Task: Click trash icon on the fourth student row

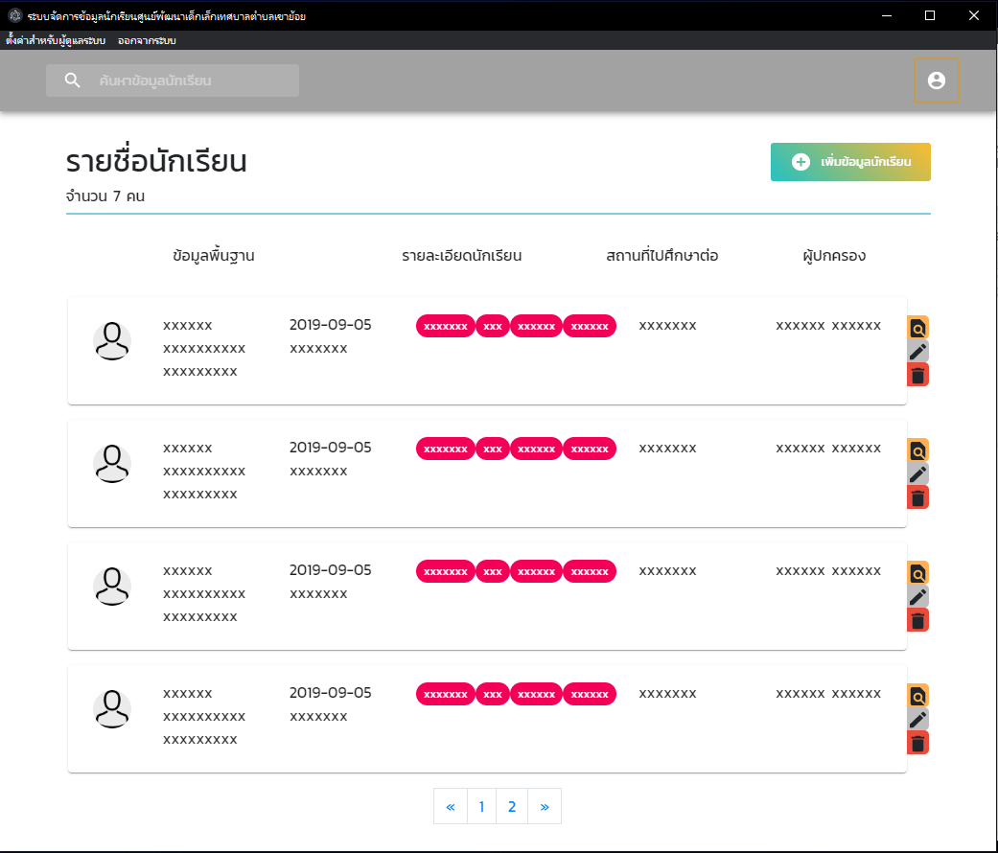Action: click(917, 744)
